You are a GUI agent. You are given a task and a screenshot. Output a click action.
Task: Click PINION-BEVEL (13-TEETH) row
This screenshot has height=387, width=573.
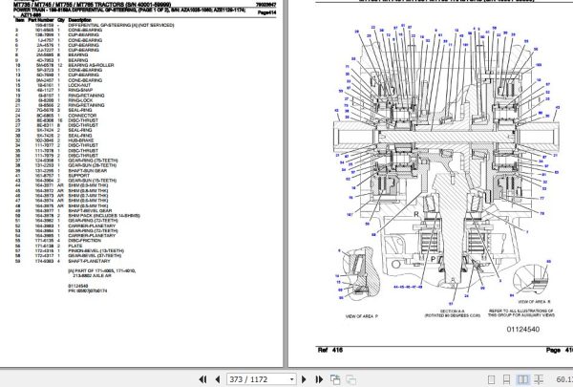69,251
